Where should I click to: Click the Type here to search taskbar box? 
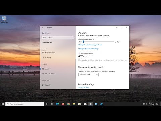click(x=24, y=104)
